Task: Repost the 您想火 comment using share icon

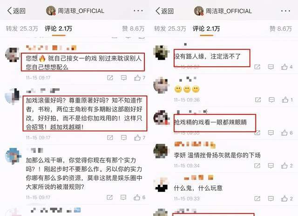Action: click(110, 78)
